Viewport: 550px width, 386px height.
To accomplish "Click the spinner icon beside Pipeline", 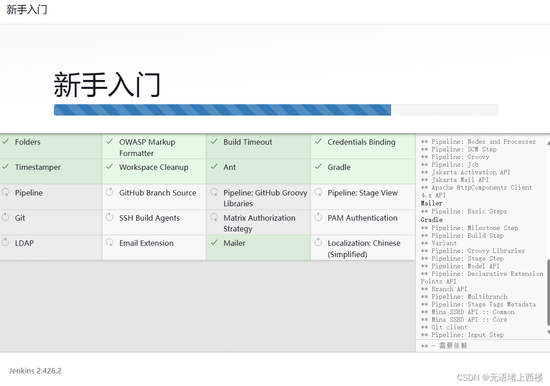I will point(6,192).
